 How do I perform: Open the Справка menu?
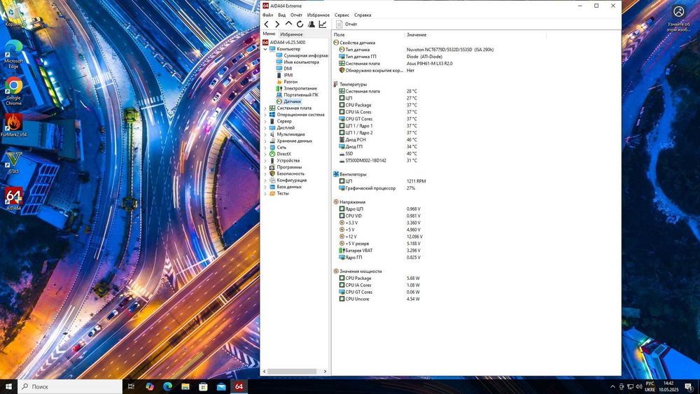(363, 15)
